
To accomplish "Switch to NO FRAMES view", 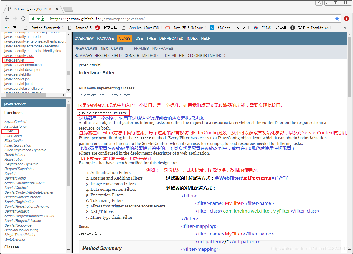I will 163,49.
